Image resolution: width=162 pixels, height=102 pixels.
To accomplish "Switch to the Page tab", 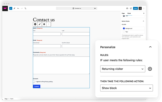I will [123, 13].
